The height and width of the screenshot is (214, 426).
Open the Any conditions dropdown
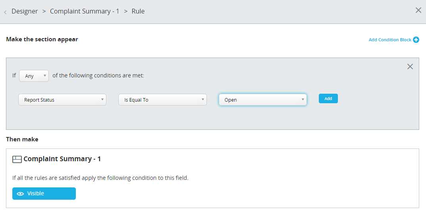(34, 76)
